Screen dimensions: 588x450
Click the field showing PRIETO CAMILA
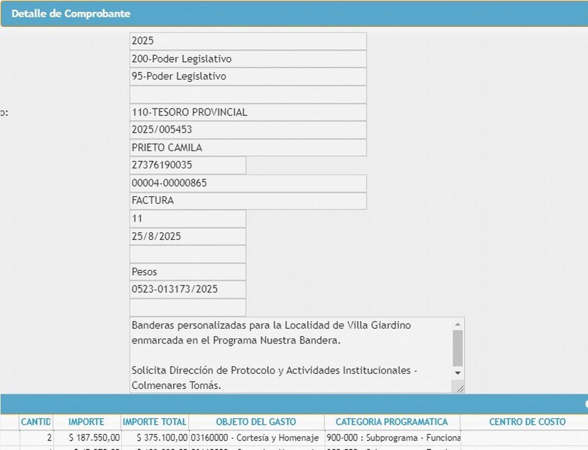tap(248, 148)
